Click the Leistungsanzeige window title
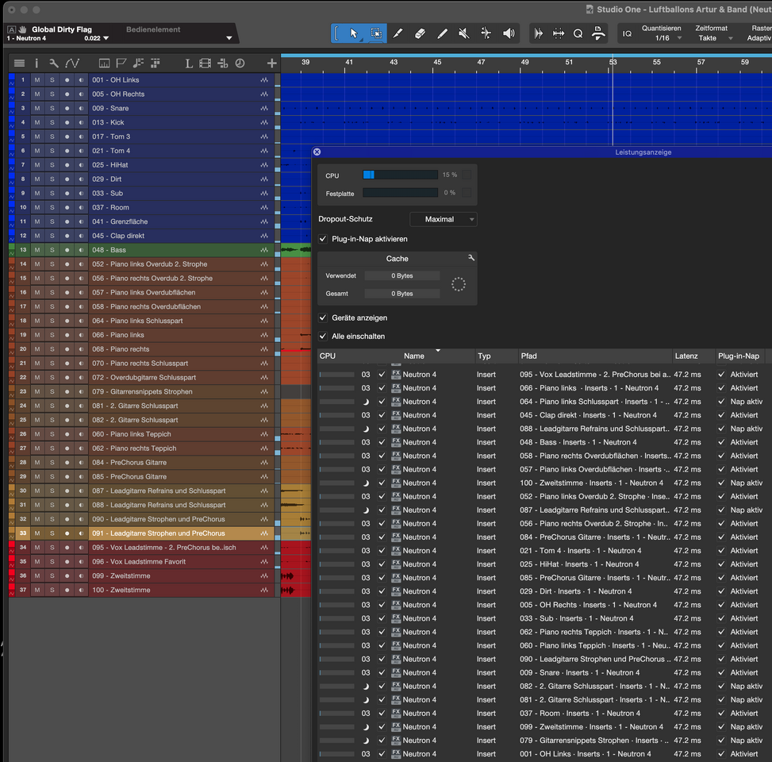The height and width of the screenshot is (762, 772). 643,152
